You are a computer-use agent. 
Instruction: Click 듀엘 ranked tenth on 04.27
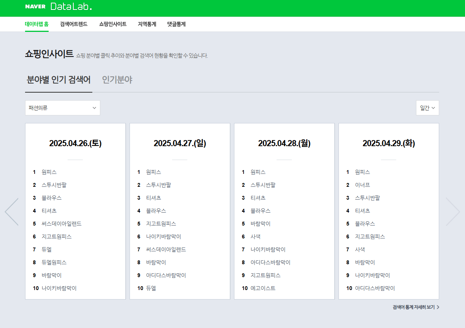[x=151, y=288]
